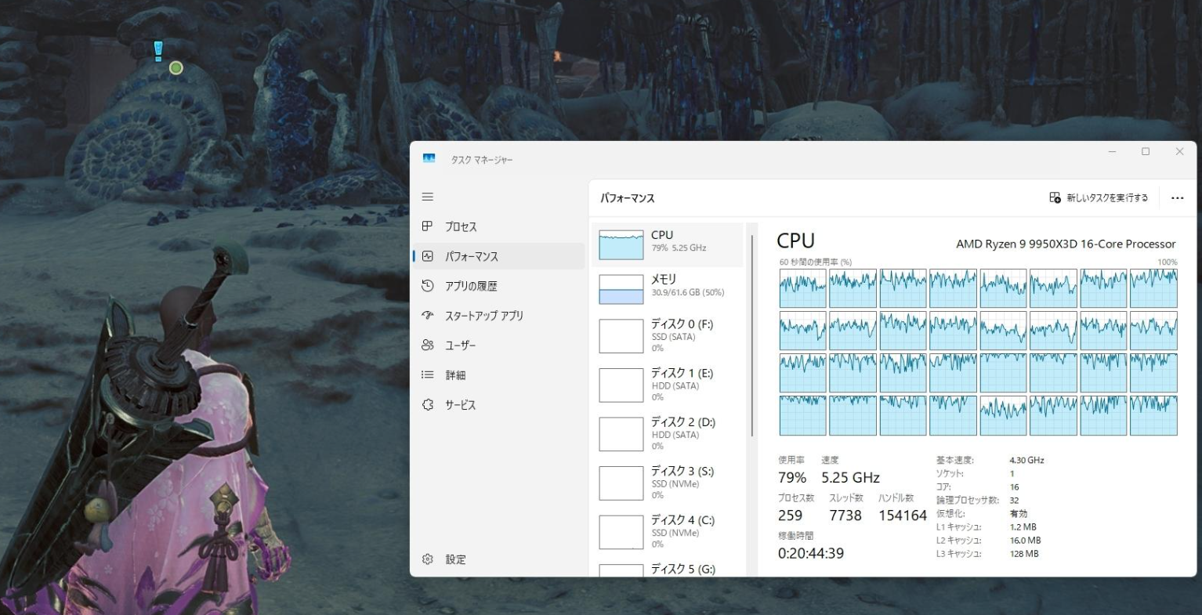Screen dimensions: 1202x615
Task: Click the 60 秒間の使用率 (%) graph label
Action: pos(816,262)
